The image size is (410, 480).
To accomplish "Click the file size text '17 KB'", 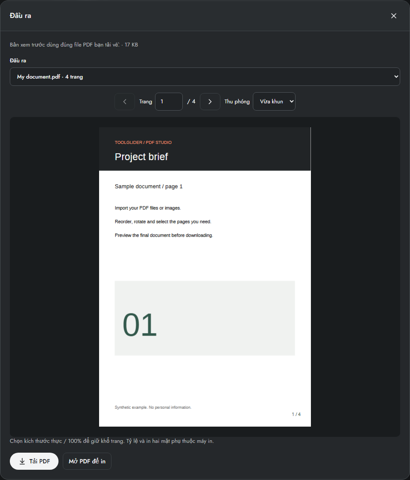I will (132, 45).
